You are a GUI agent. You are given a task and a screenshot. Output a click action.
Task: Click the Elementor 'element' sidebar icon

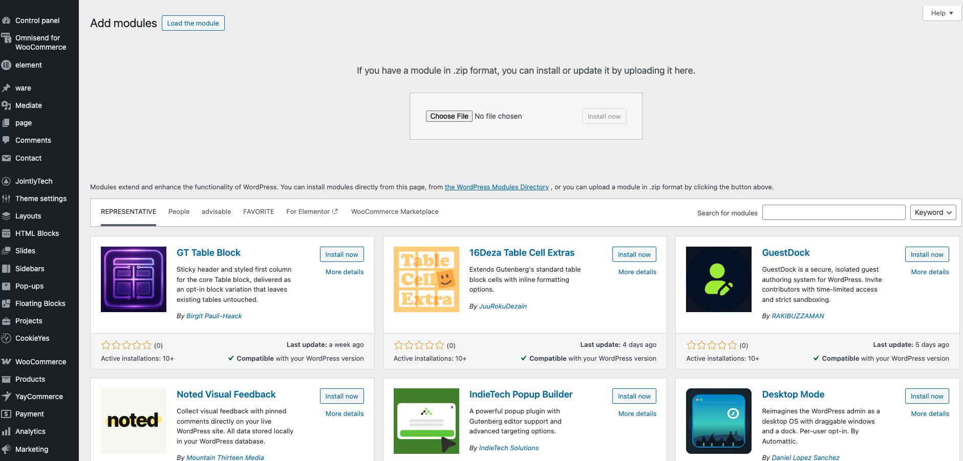(x=6, y=65)
